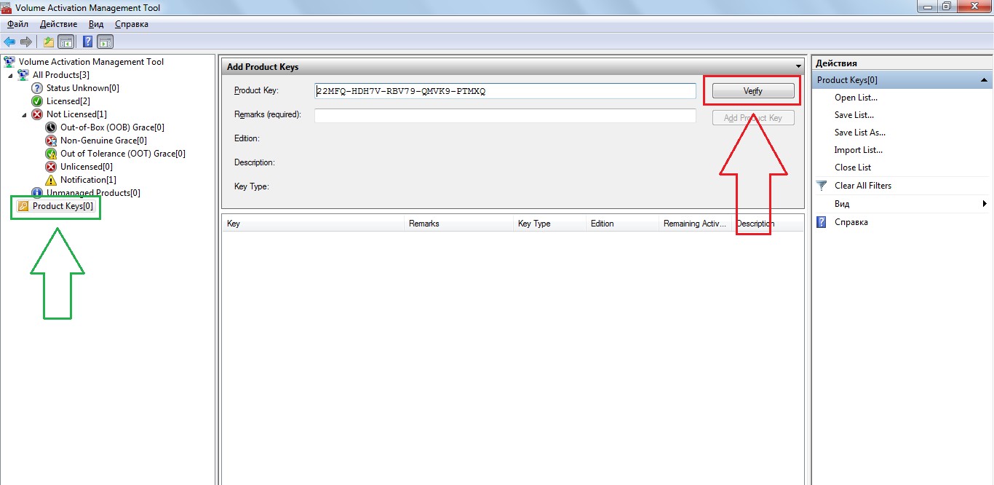
Task: Choose Save List As... action
Action: [860, 133]
